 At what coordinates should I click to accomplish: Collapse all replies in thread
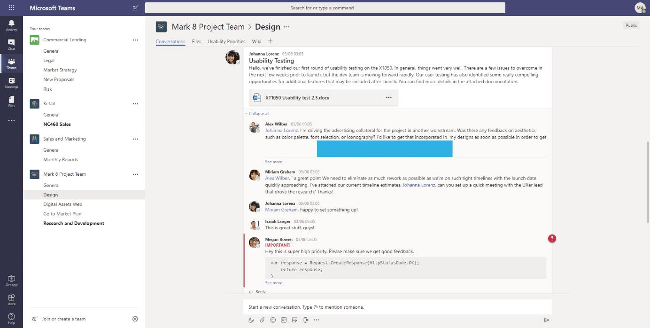click(259, 114)
